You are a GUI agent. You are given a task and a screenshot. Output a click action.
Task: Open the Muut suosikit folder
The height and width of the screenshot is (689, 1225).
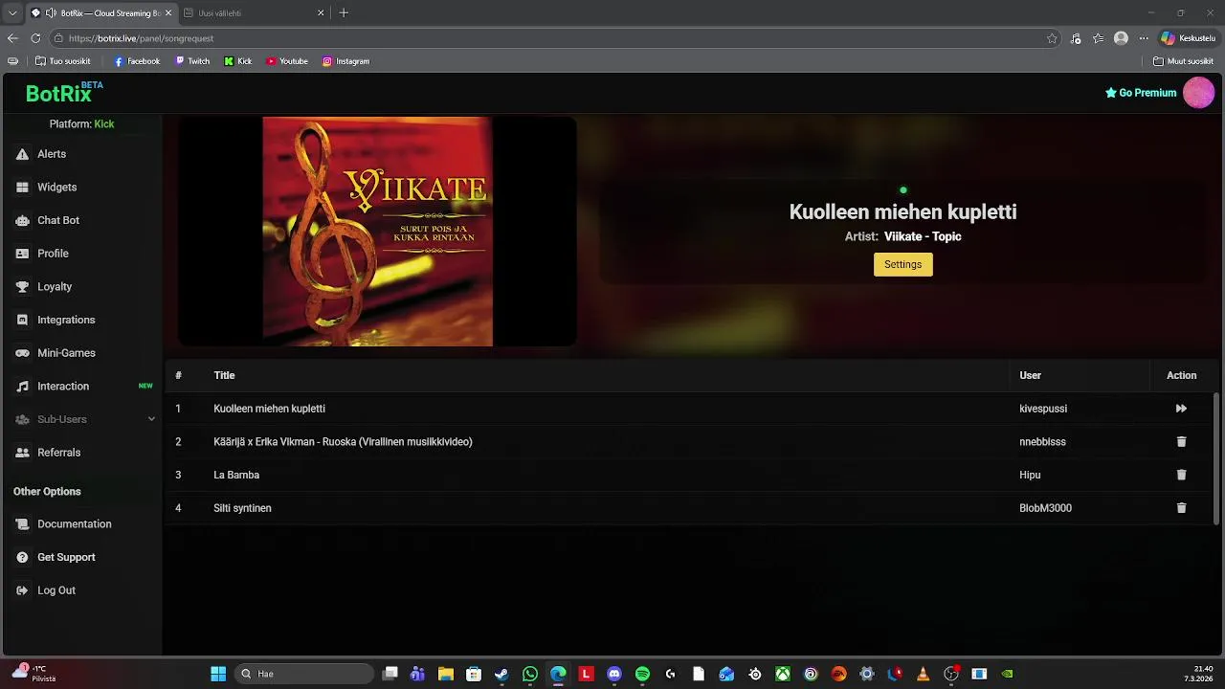coord(1184,61)
